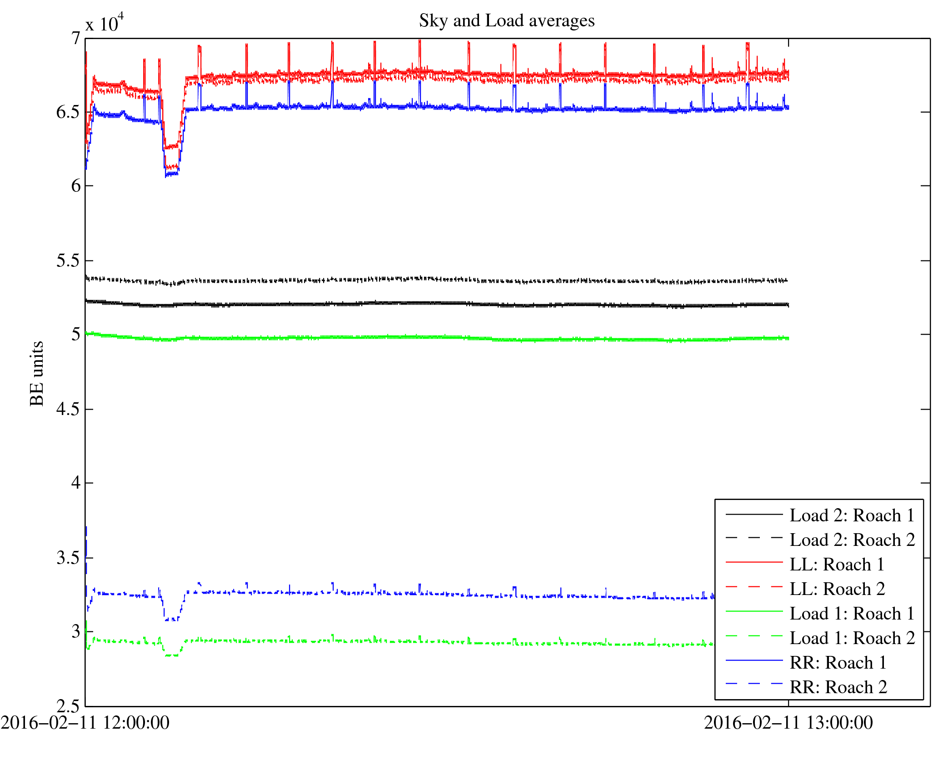Click the '4.5' y-axis tick label
The image size is (943, 765).
[68, 409]
